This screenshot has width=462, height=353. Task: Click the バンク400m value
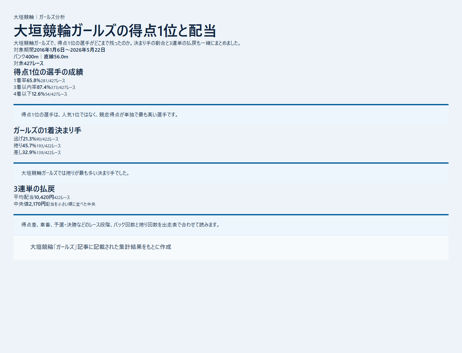26,56
